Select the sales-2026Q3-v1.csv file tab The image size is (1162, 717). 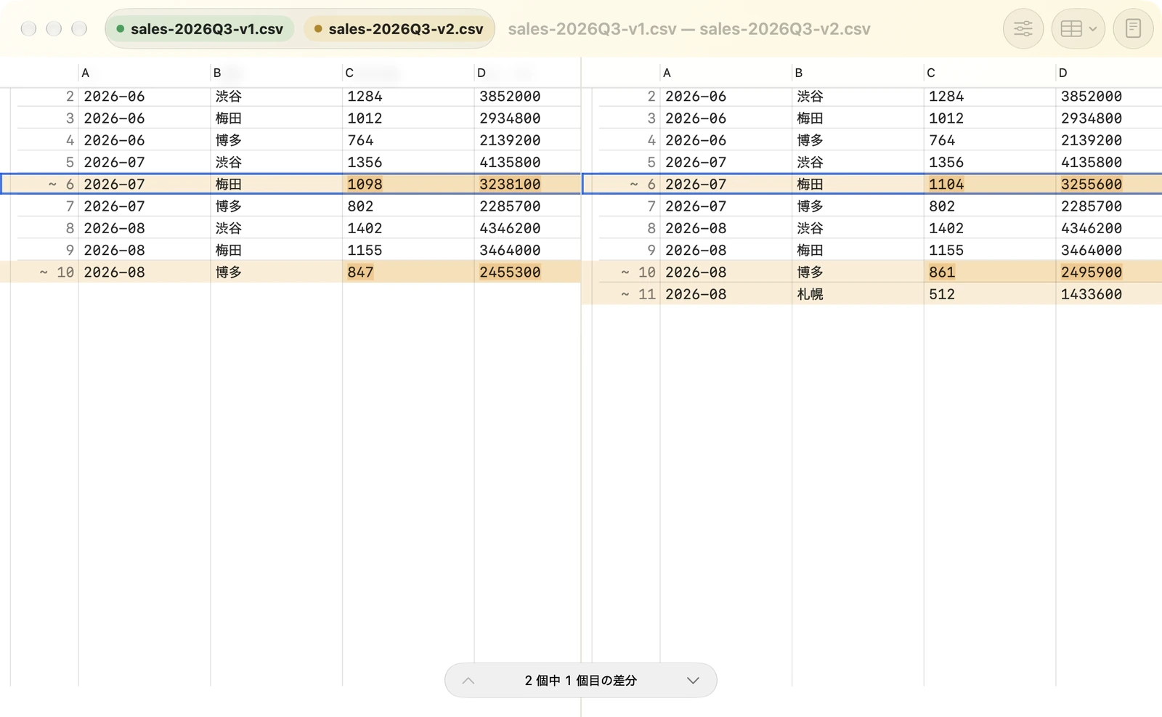pyautogui.click(x=200, y=29)
